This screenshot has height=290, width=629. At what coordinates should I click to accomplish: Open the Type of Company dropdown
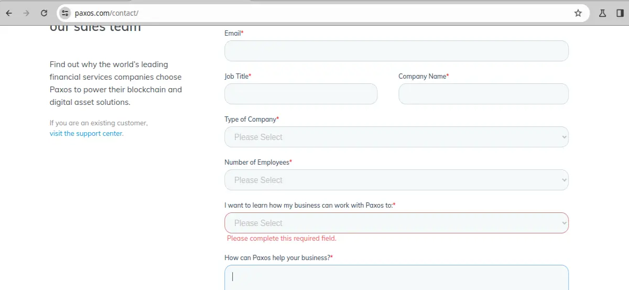point(396,137)
